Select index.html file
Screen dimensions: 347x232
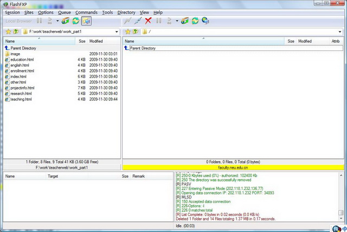coord(62,76)
